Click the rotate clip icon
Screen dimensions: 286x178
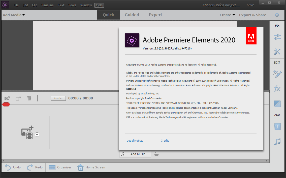[x=18, y=98]
